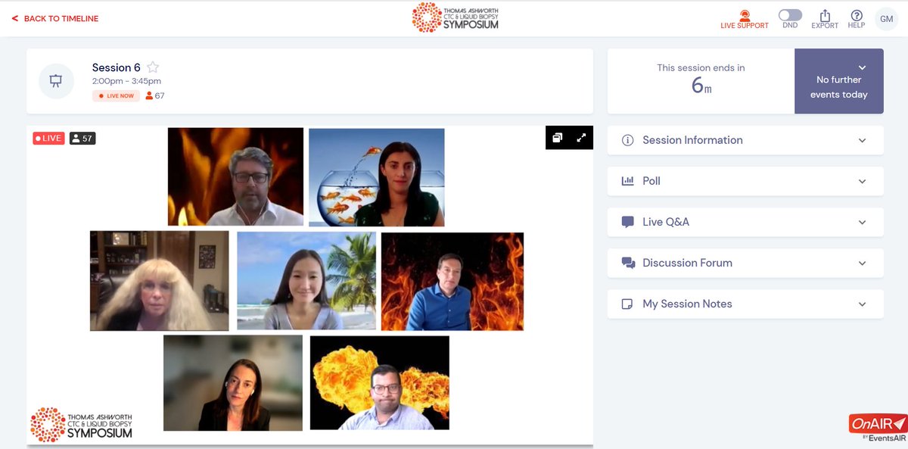Click the Export icon
Image resolution: width=908 pixels, height=449 pixels.
pyautogui.click(x=825, y=20)
